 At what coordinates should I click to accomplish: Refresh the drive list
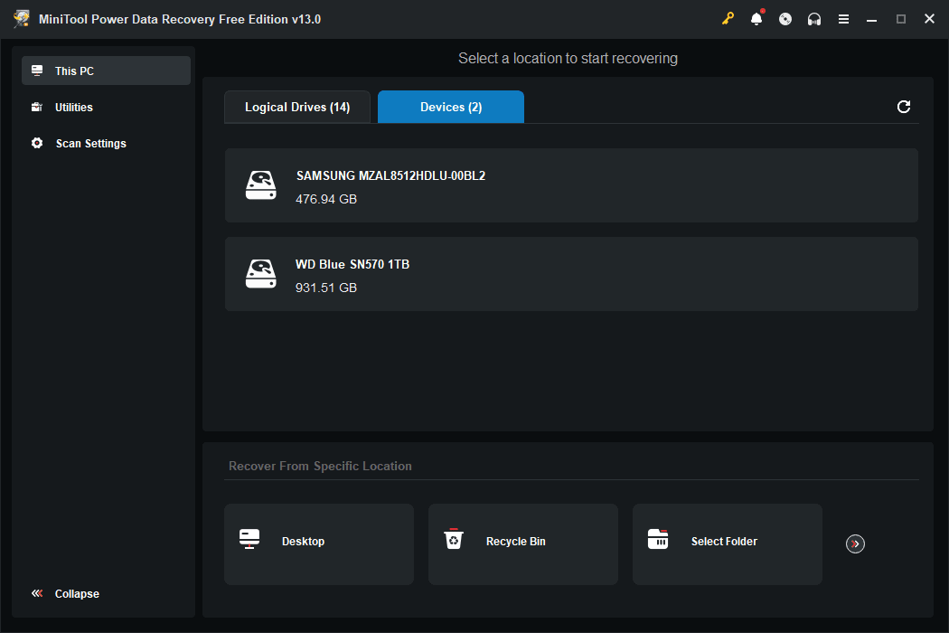[904, 107]
